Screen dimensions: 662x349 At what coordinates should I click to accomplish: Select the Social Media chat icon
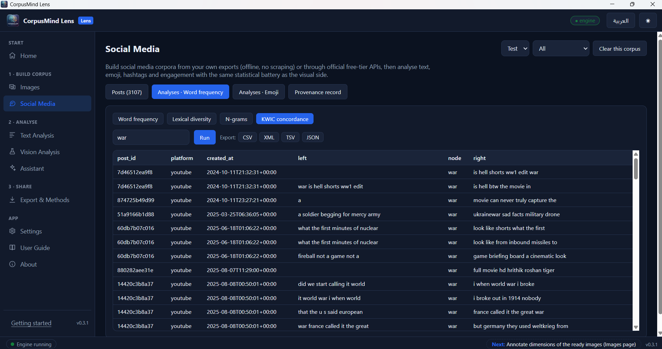tap(12, 103)
